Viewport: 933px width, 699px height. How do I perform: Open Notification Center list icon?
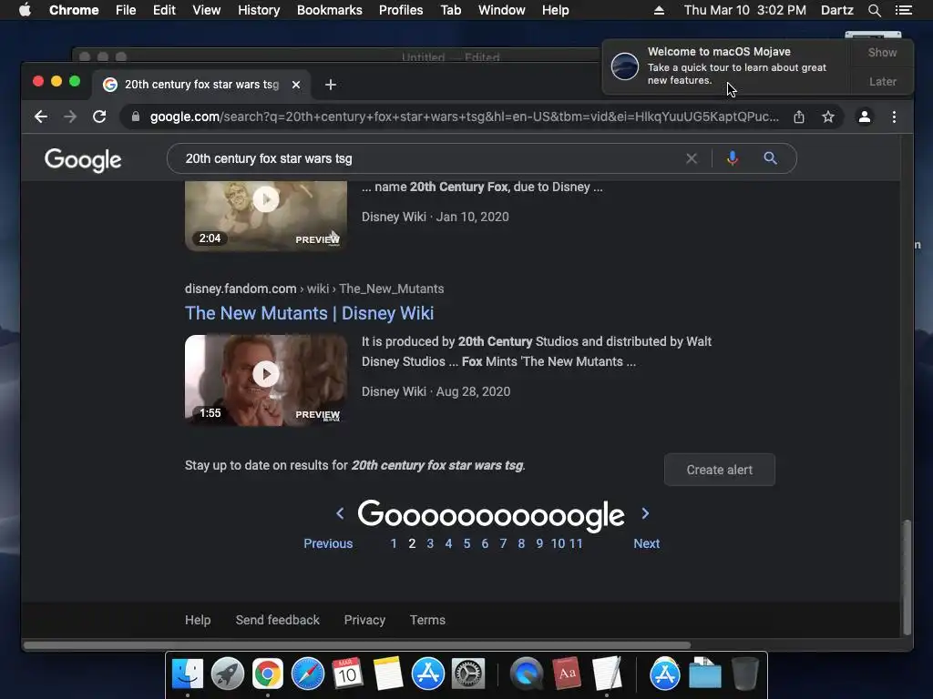click(x=903, y=10)
